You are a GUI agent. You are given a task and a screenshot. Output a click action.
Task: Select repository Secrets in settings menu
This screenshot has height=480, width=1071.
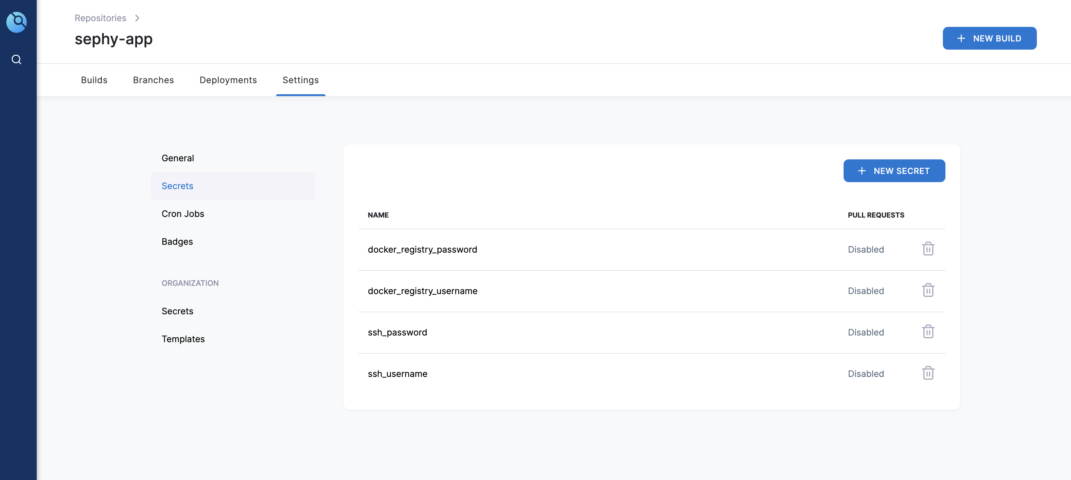pyautogui.click(x=233, y=186)
